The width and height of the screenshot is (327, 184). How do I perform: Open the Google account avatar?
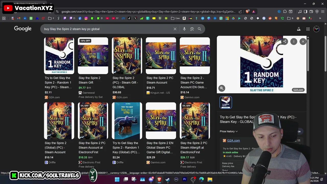316,29
